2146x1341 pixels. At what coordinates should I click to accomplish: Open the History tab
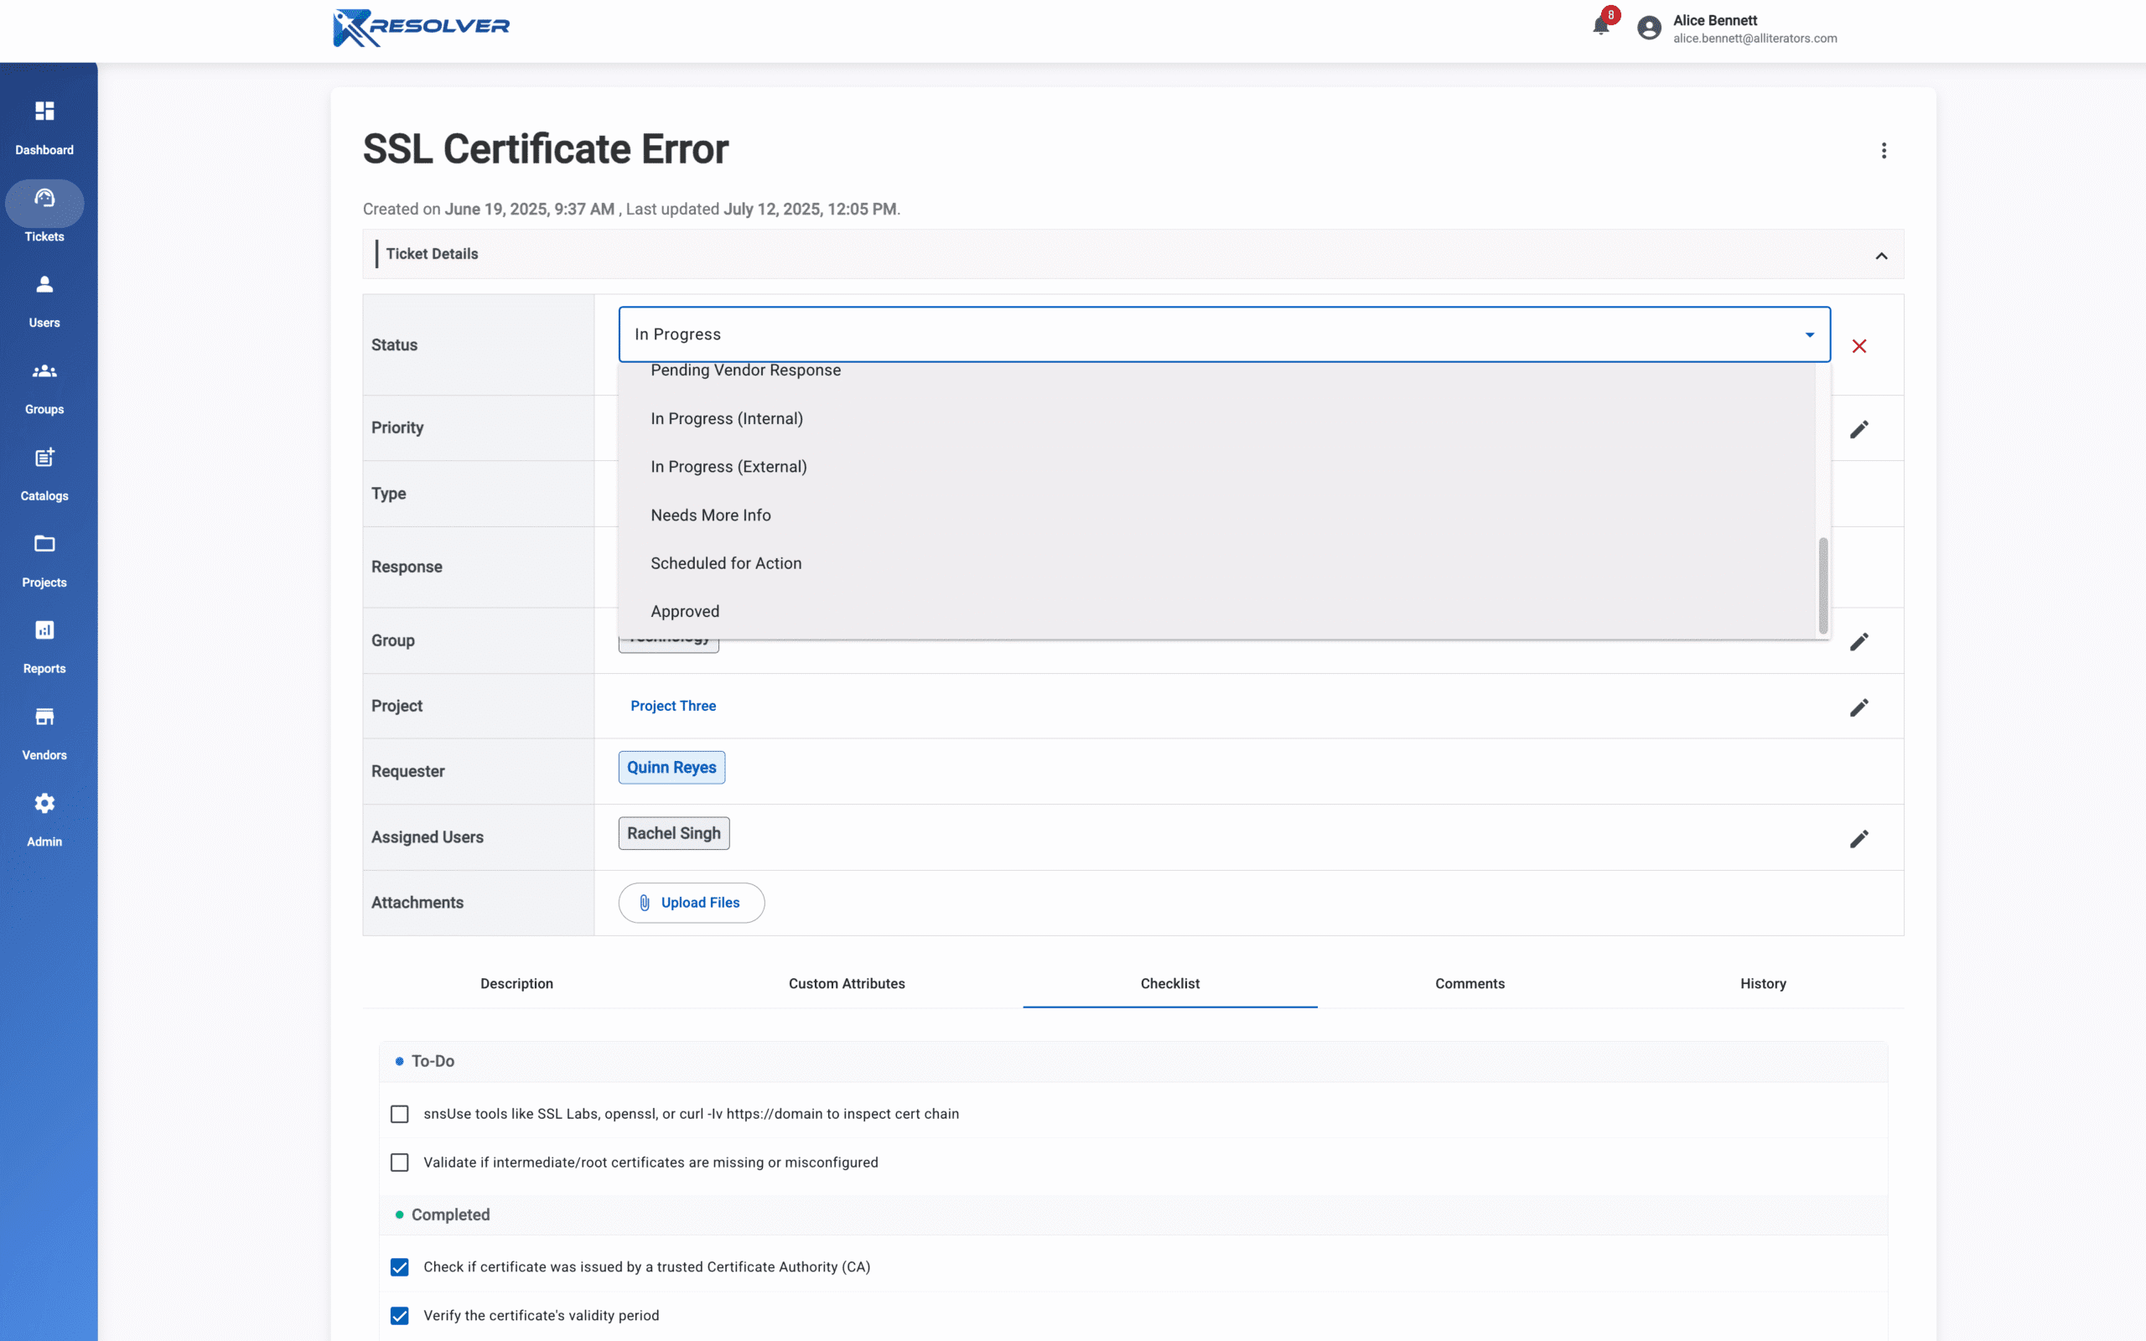[1762, 984]
